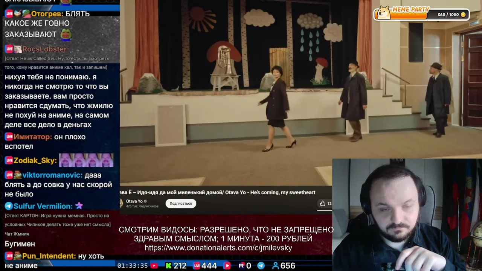
Task: Click the reply quote to КАРТОН in chat
Action: pyautogui.click(x=58, y=220)
